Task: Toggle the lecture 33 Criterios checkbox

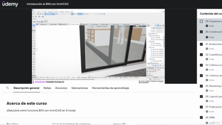Action: (x=201, y=65)
